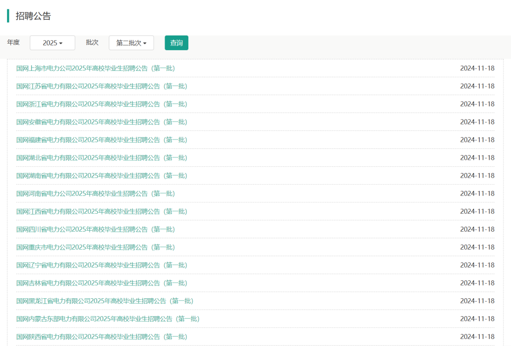Open 国网福建省电力有限公司 recruitment announcement
Viewport: 511px width, 346px height.
(102, 140)
